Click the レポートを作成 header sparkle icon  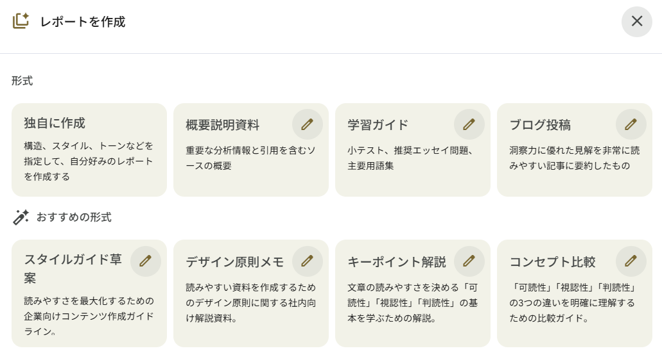[21, 21]
